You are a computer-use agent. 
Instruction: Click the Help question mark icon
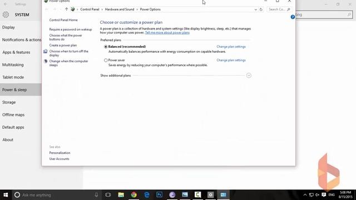293,17
